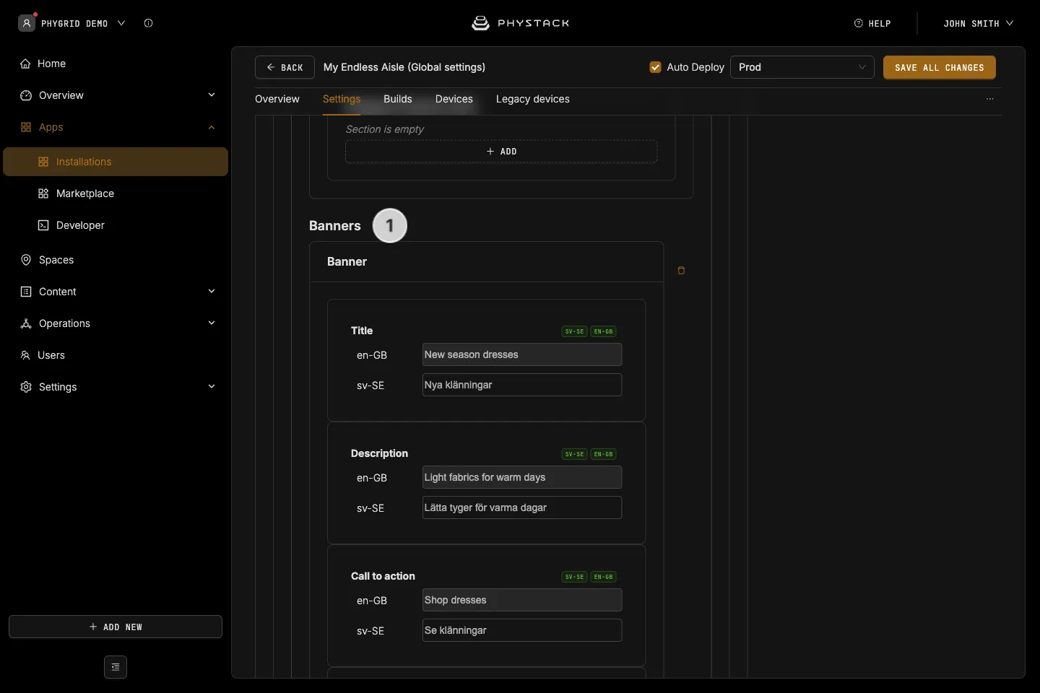Click the Marketplace icon in sidebar
The height and width of the screenshot is (693, 1040).
click(43, 193)
